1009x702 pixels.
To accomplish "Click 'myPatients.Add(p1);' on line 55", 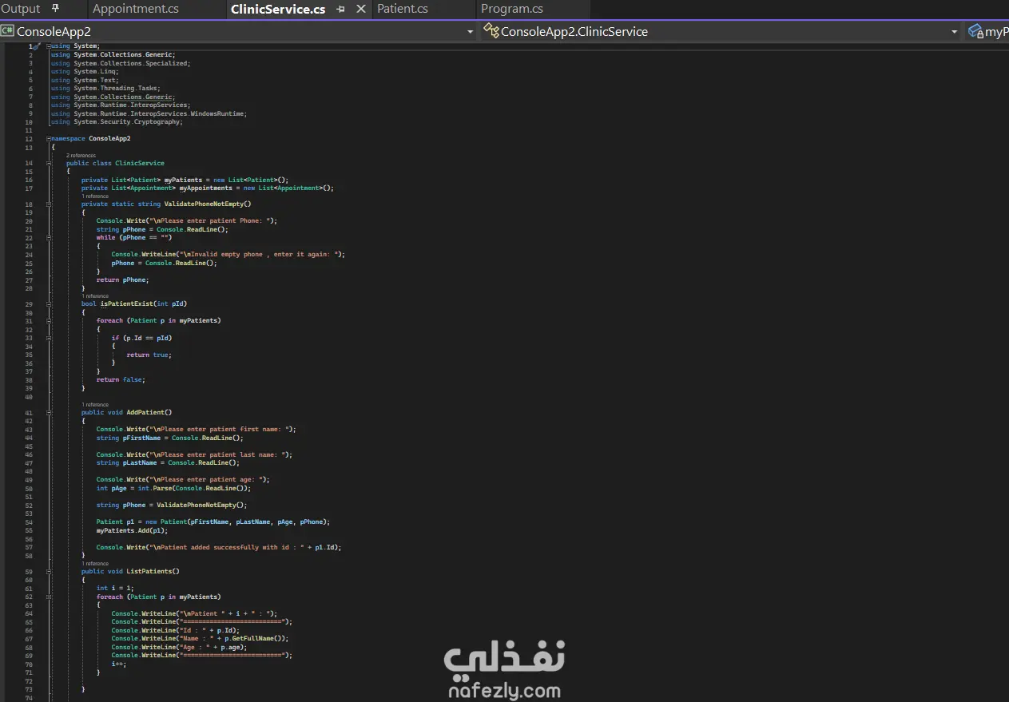I will point(132,530).
